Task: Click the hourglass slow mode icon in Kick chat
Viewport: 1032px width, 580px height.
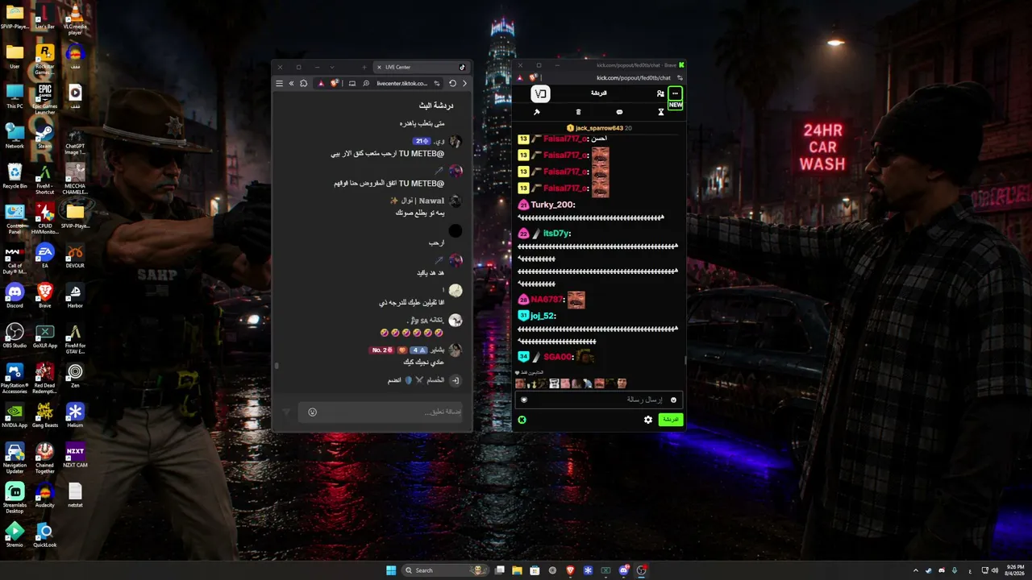Action: pos(660,112)
